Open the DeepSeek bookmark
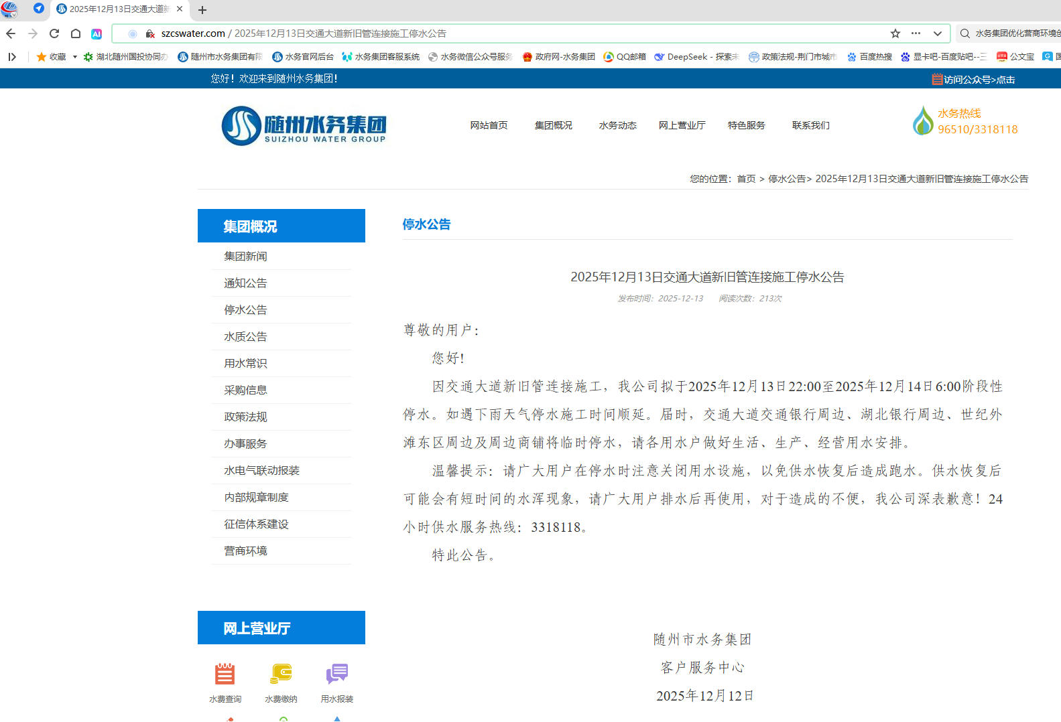 coord(697,57)
